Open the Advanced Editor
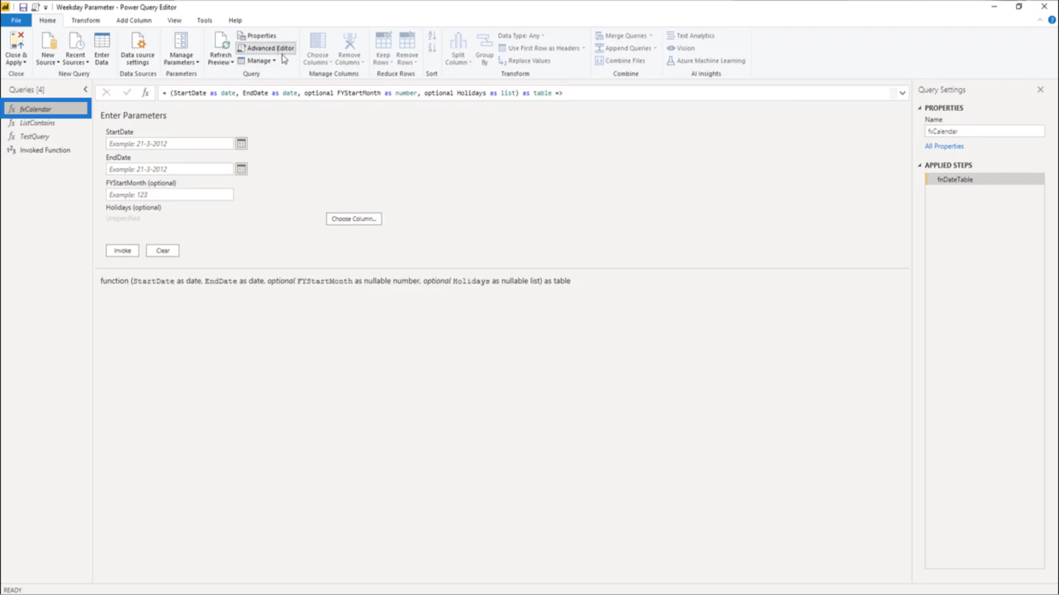Image resolution: width=1059 pixels, height=595 pixels. pyautogui.click(x=265, y=48)
